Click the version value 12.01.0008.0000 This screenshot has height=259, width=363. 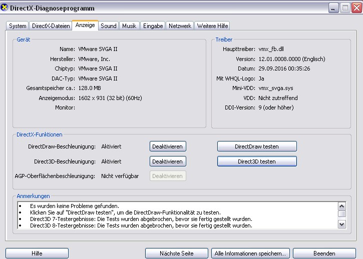pos(279,59)
